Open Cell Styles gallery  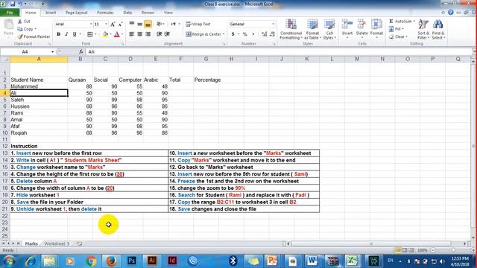(x=329, y=29)
